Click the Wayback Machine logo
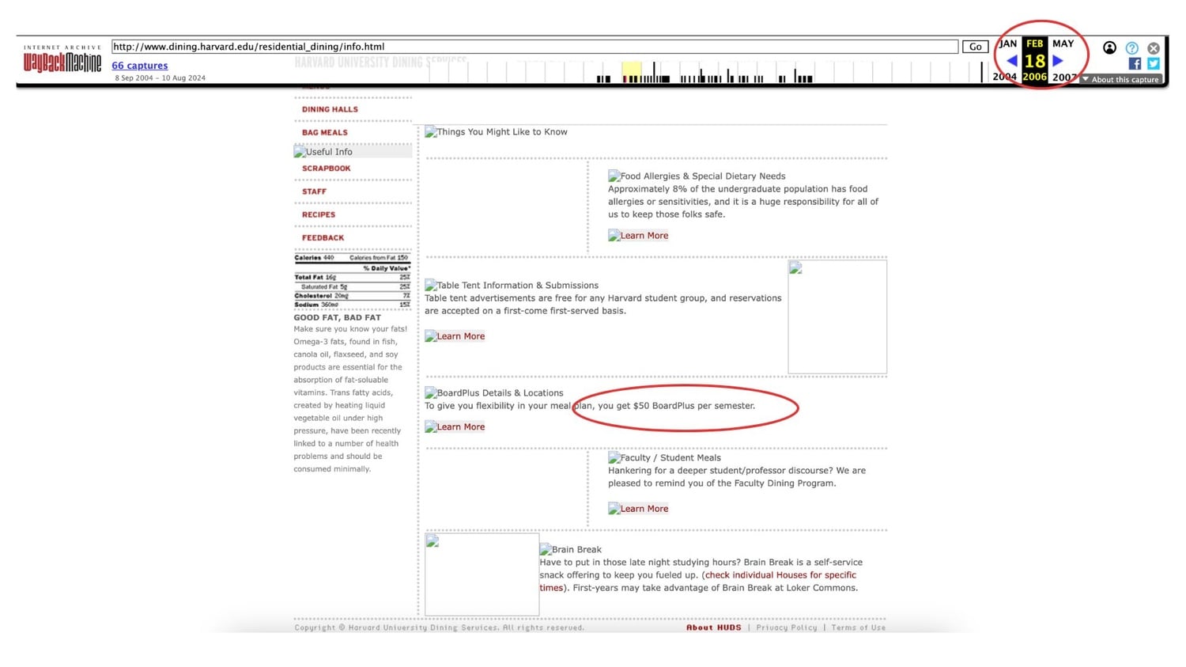 (x=62, y=59)
